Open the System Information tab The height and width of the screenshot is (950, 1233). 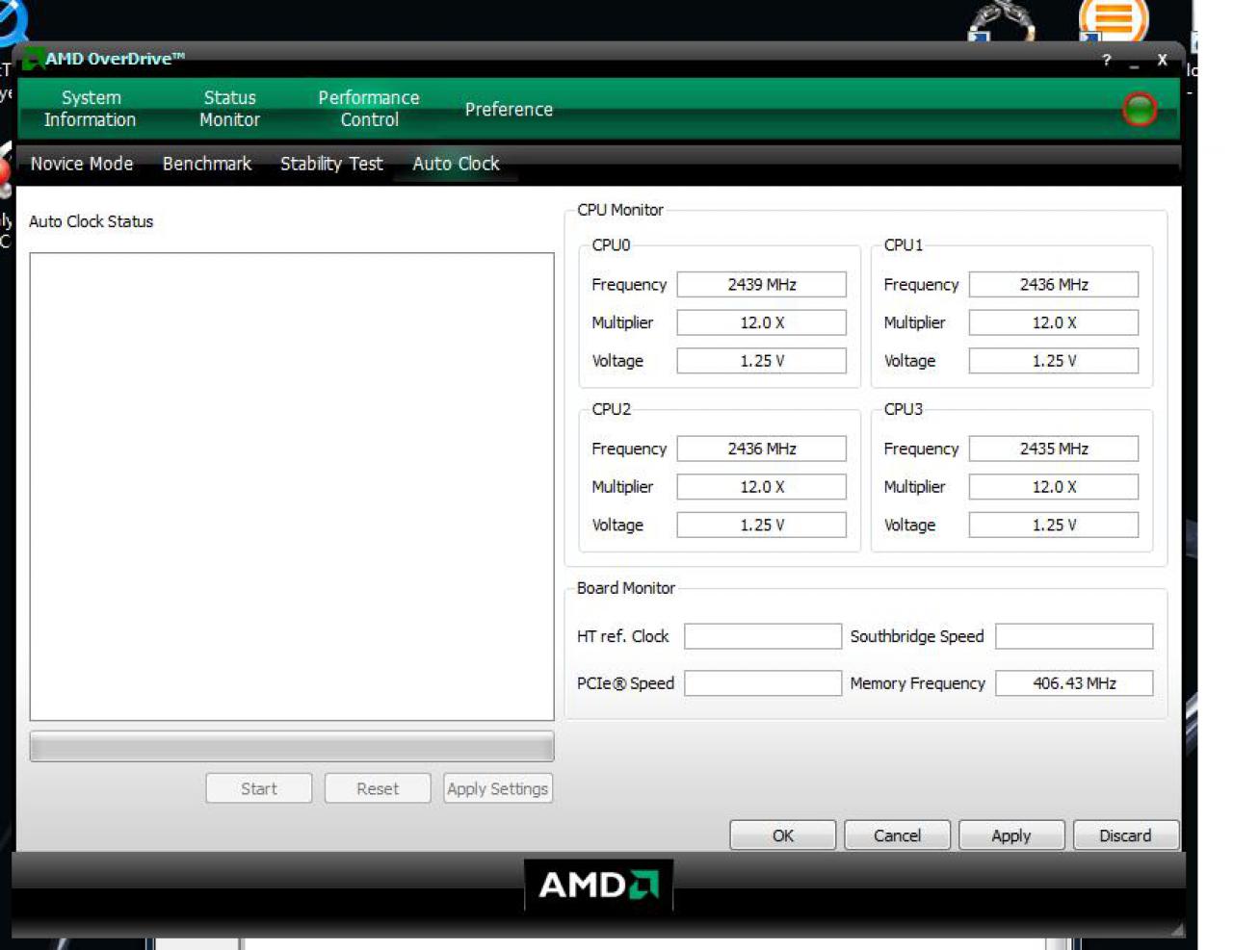coord(90,109)
